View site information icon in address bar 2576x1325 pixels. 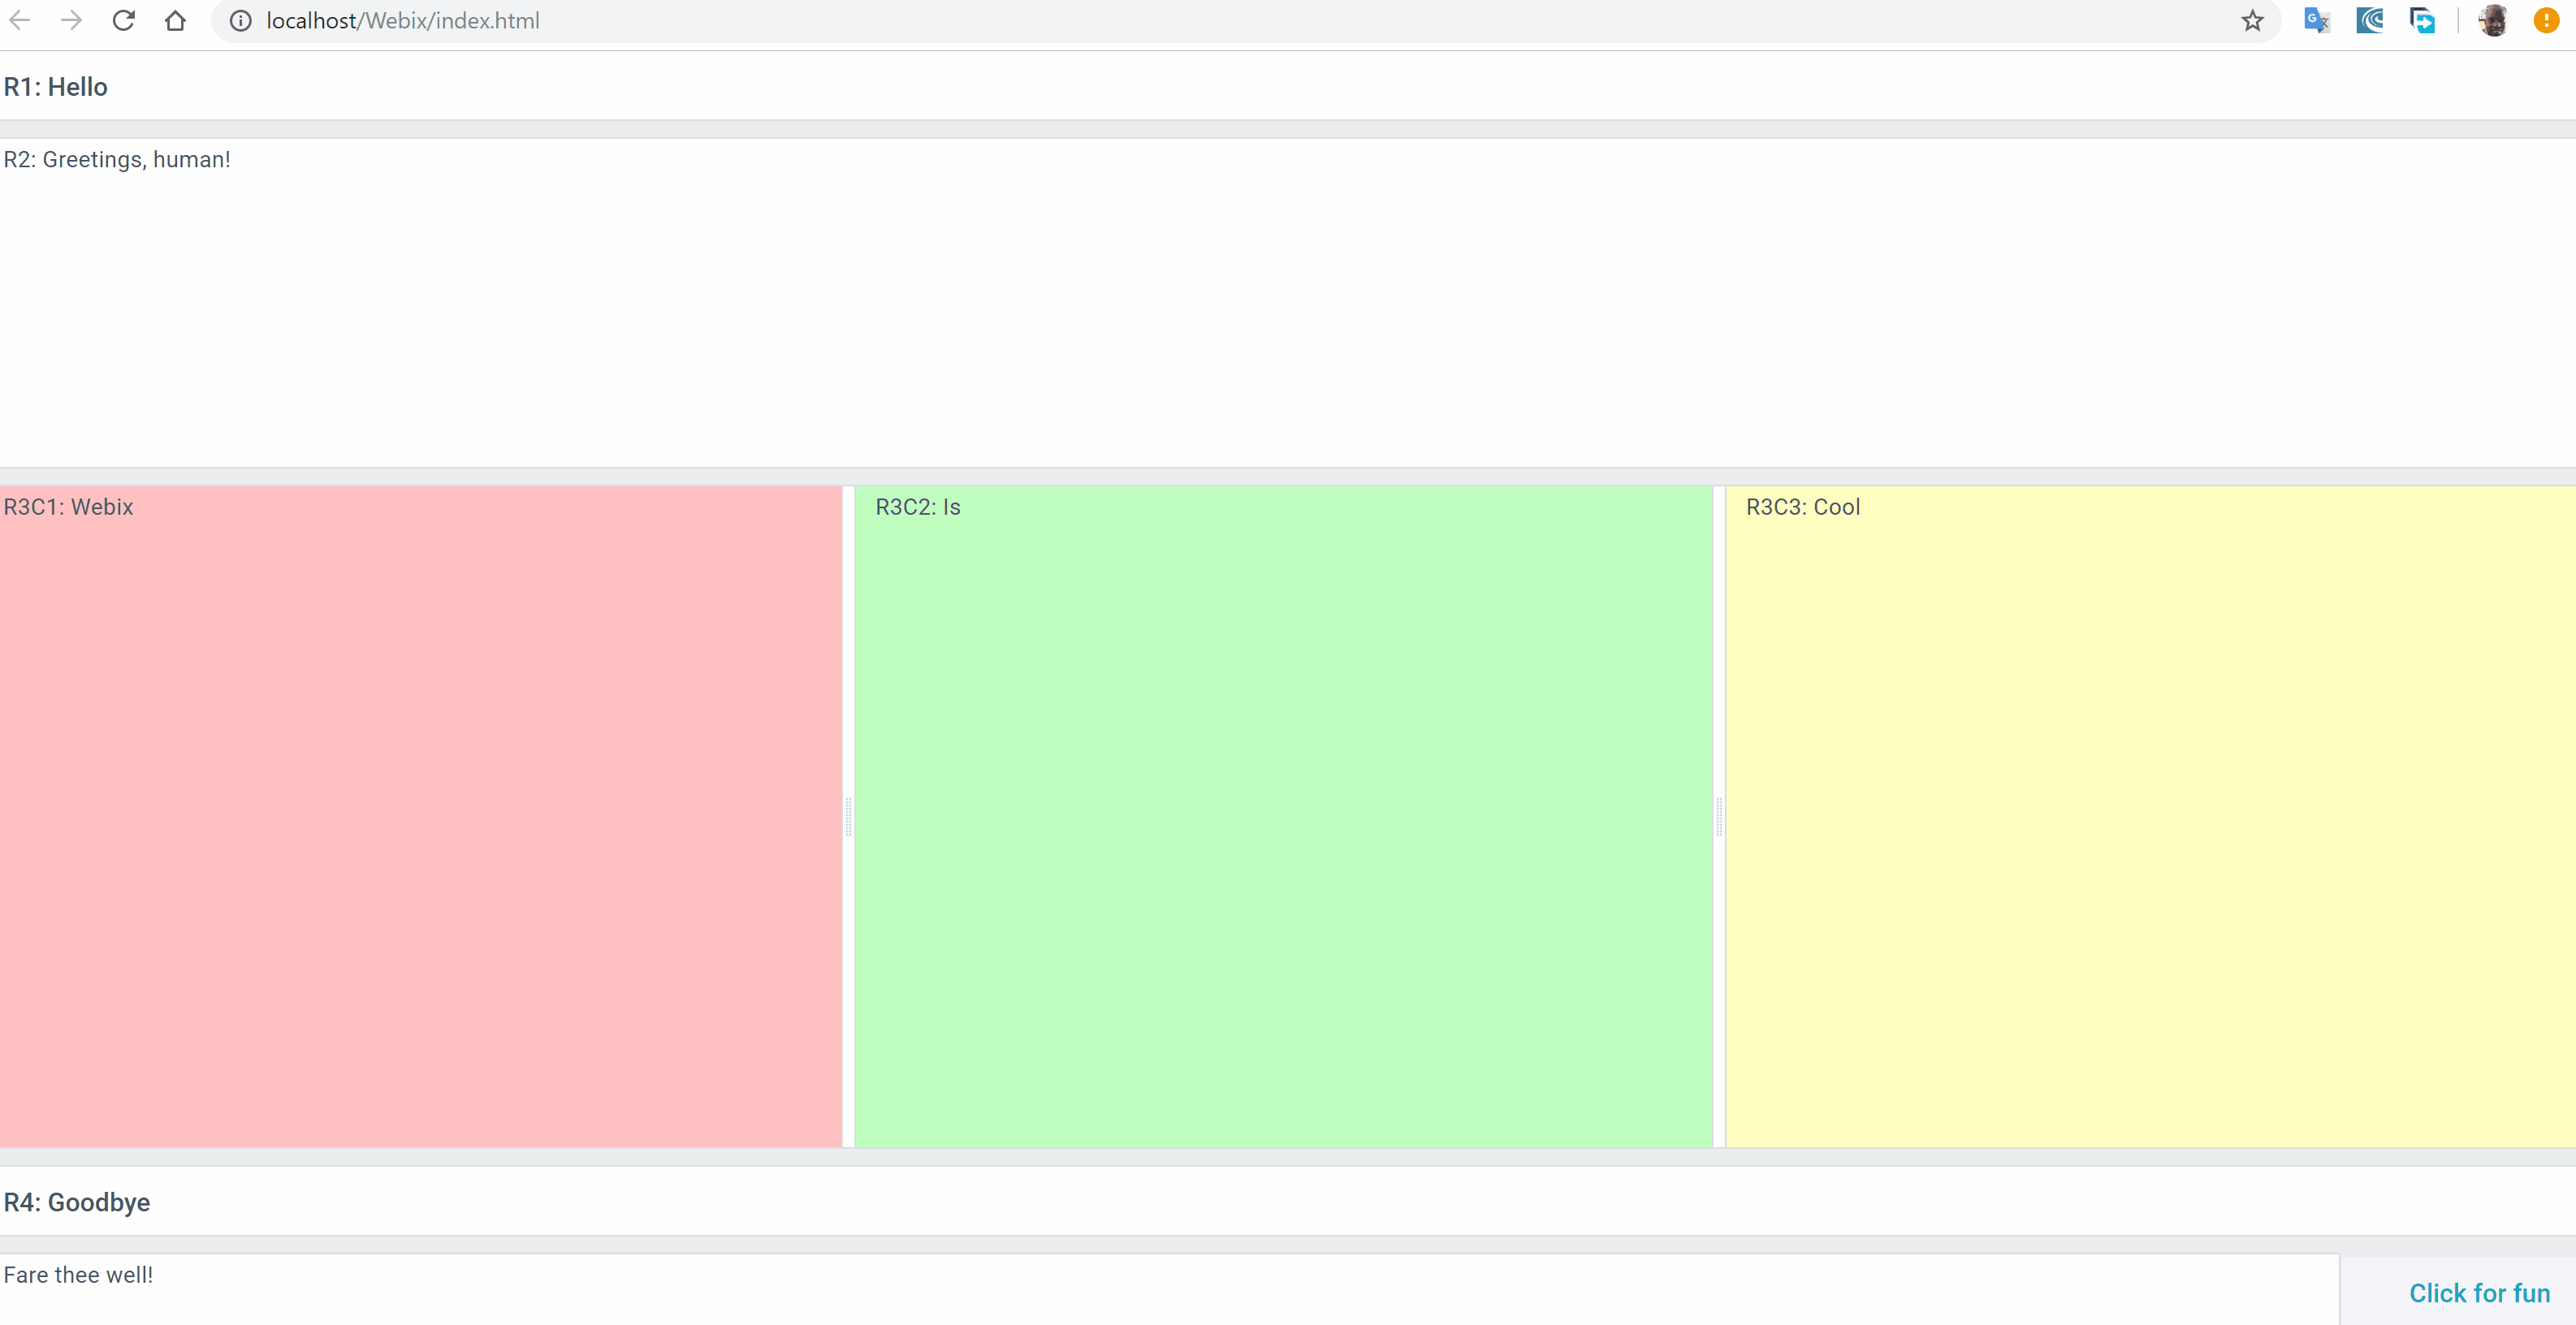[241, 20]
